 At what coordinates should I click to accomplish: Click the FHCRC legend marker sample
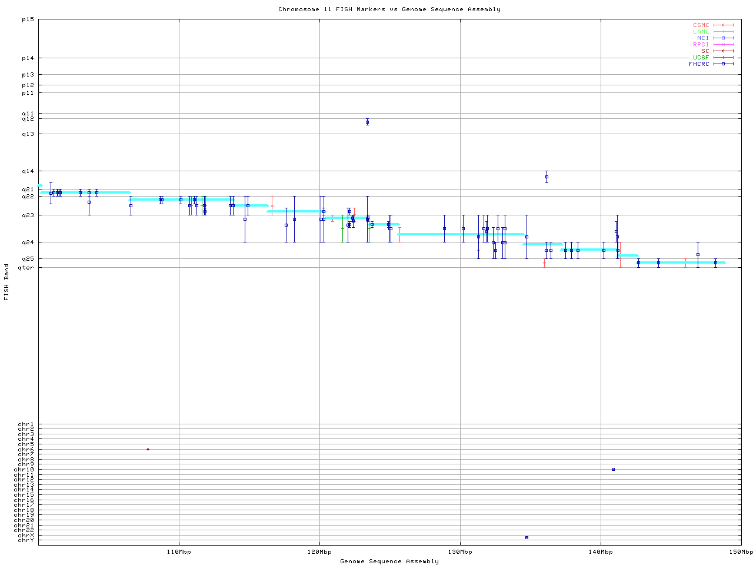tap(724, 64)
